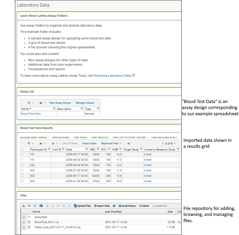This screenshot has height=235, width=239.
Task: Click the rename pencil icon in Files toolbar
Action: 58,206
